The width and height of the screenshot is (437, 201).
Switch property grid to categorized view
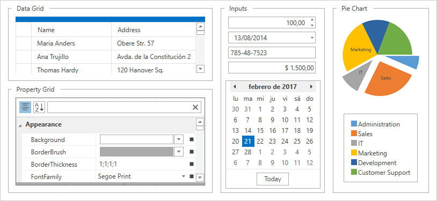25,107
